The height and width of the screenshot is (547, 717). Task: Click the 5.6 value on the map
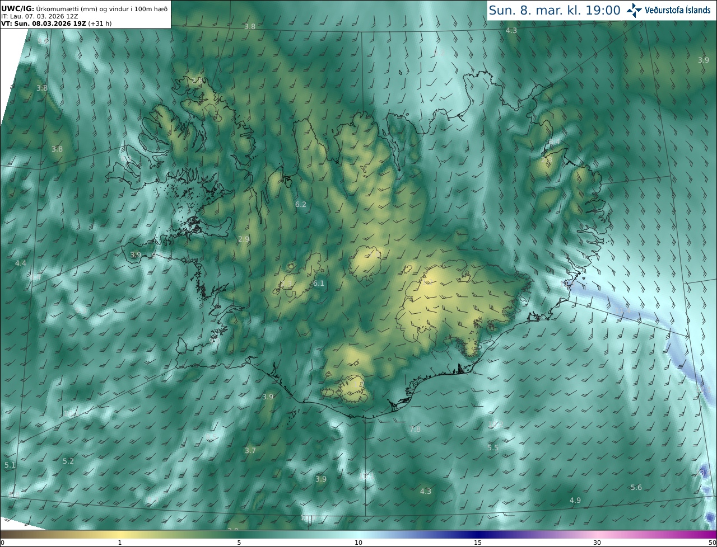click(636, 487)
